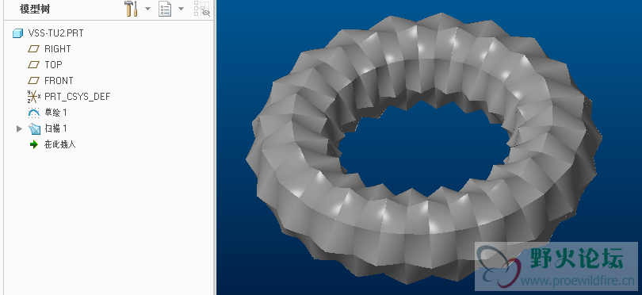Viewport: 642px width, 295px height.
Task: Click the 草绘 1 sketch icon
Action: coord(33,113)
